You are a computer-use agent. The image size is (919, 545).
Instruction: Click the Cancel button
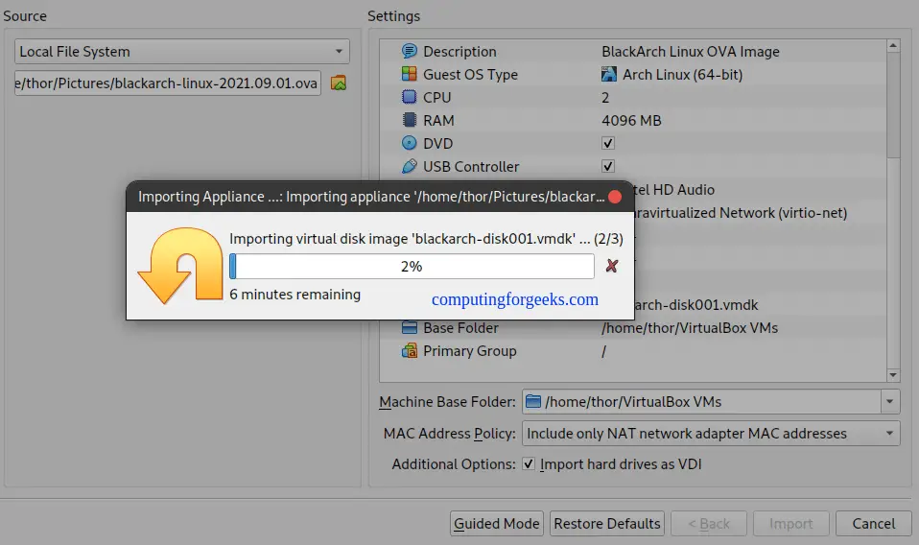(874, 523)
